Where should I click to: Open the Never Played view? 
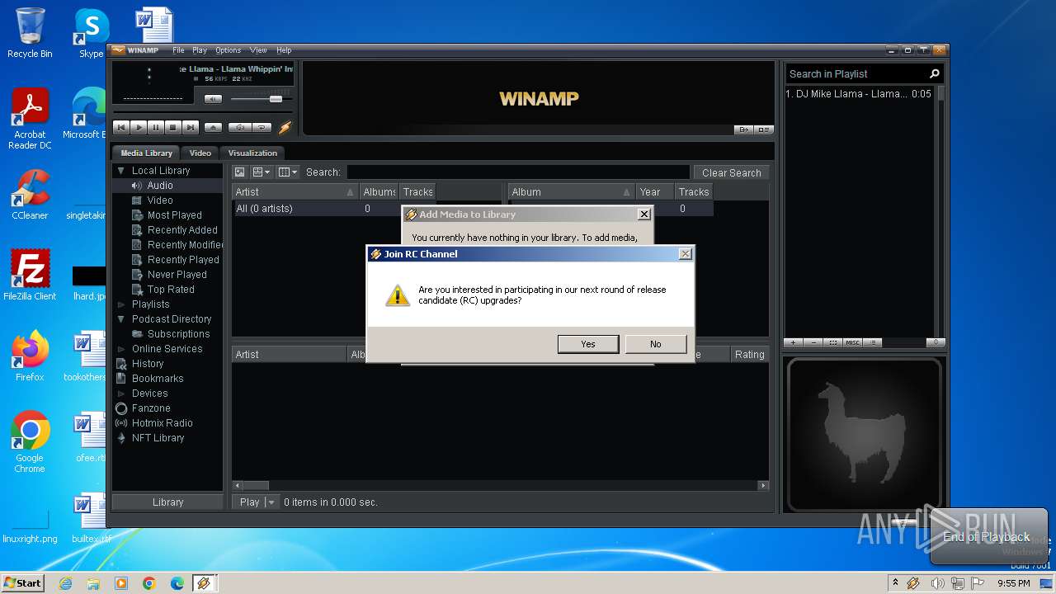click(x=177, y=275)
